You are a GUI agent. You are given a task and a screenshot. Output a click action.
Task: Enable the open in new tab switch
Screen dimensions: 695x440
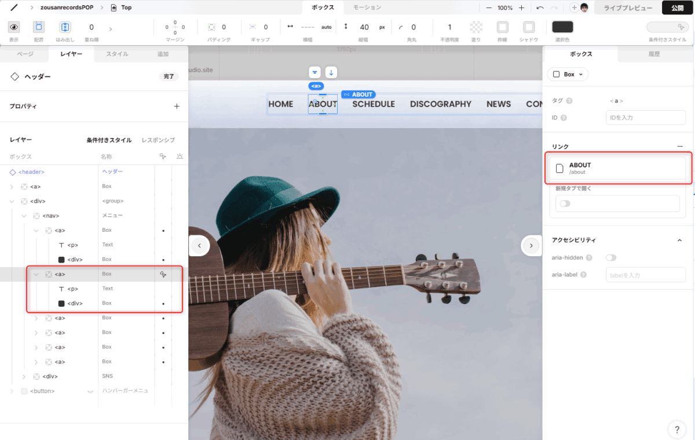tap(564, 203)
